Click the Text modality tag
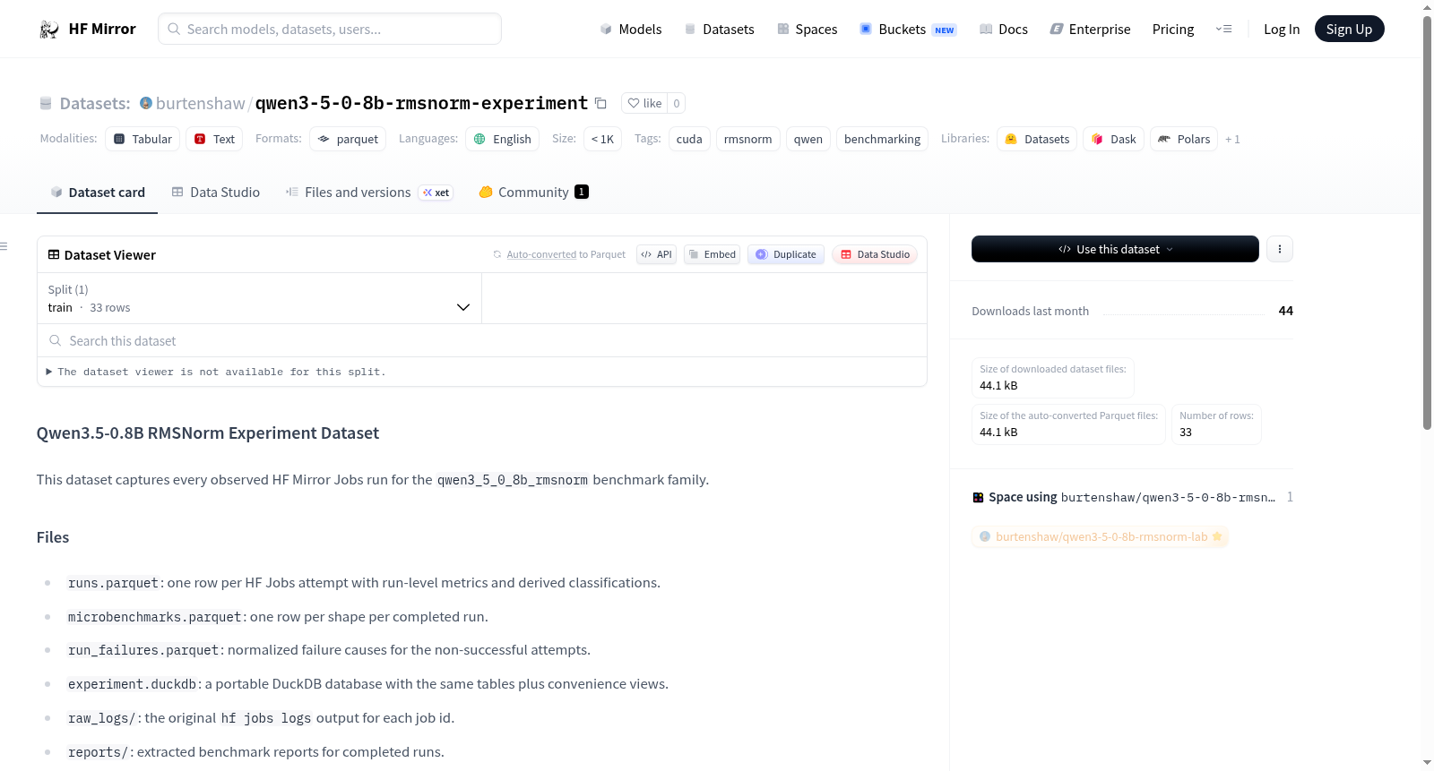The width and height of the screenshot is (1434, 771). point(214,139)
